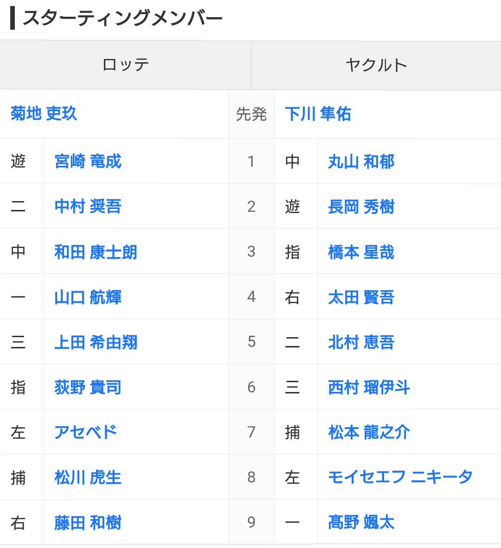Open the ロッテ team tab
Screen dimensions: 501x548
tap(125, 65)
